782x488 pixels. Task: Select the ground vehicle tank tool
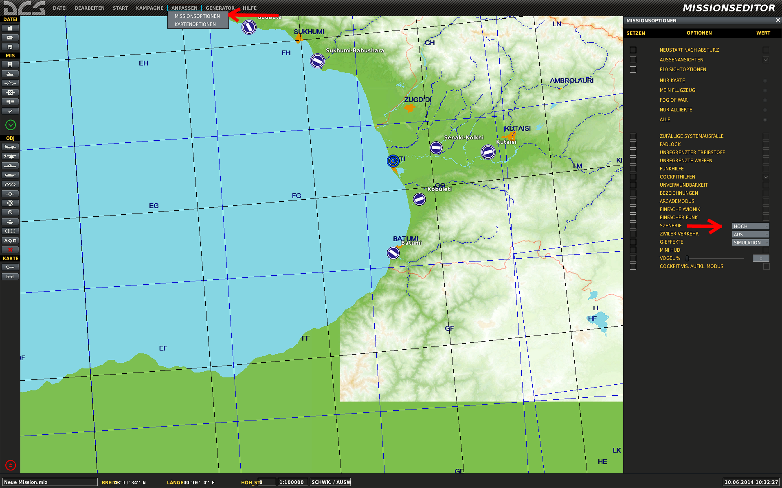pos(10,175)
